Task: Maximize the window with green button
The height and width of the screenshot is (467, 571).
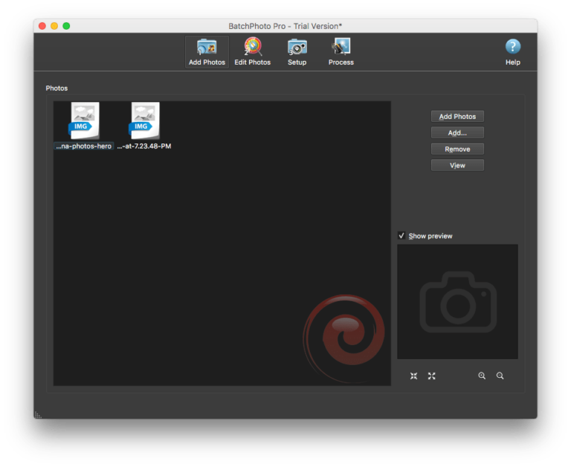Action: (66, 26)
